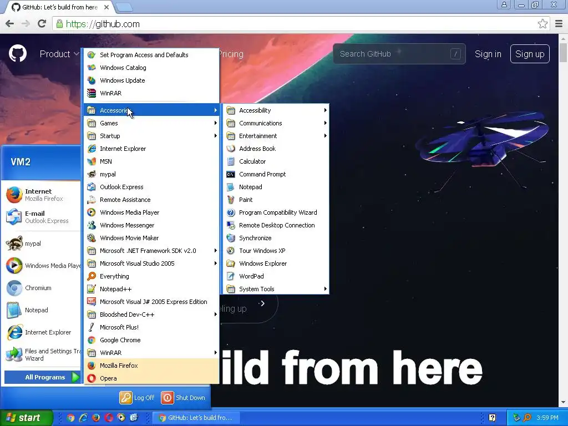Launch Internet Explorer from All Programs list

[151, 149]
